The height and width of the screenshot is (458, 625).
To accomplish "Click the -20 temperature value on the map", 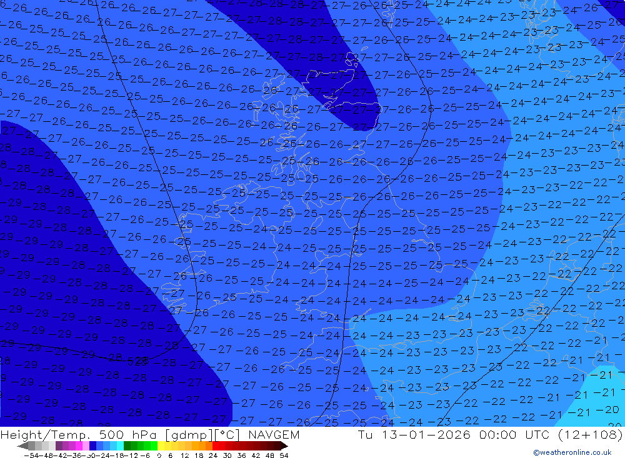I will click(x=607, y=410).
